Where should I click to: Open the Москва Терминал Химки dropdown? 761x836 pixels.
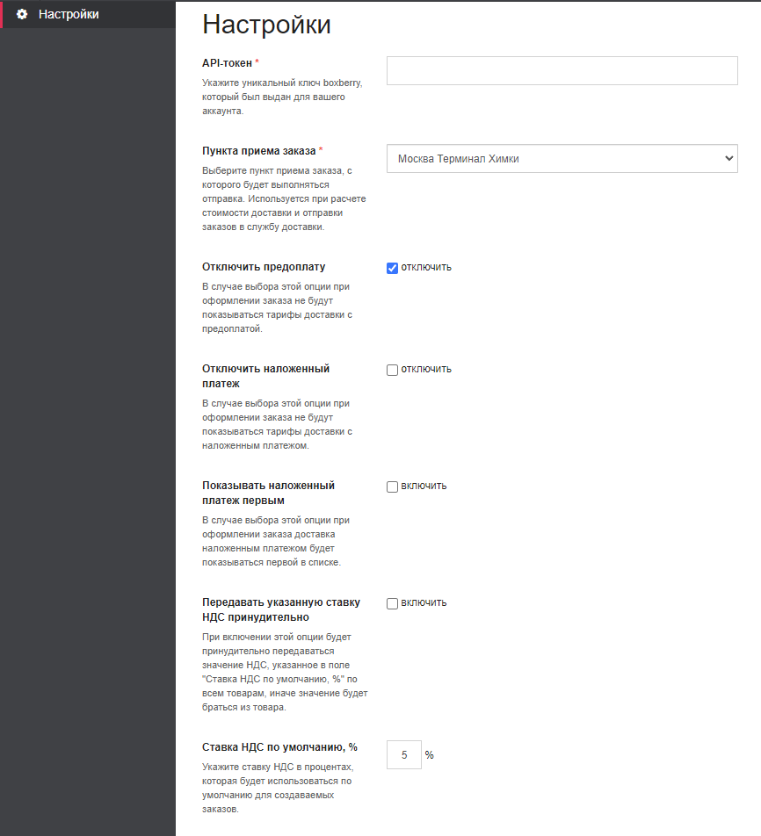pyautogui.click(x=562, y=158)
